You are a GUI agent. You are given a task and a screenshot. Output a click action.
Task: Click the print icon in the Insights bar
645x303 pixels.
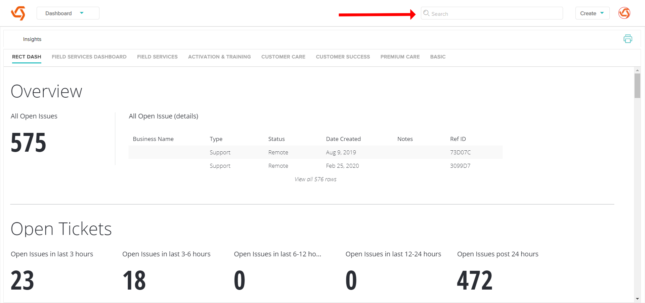pos(628,39)
